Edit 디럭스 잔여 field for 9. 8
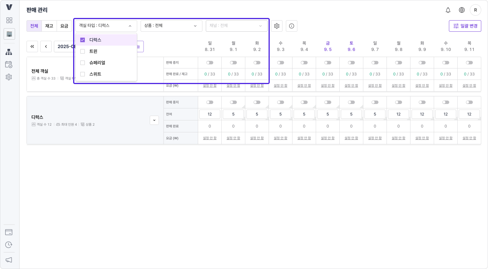488x269 pixels. [399, 114]
